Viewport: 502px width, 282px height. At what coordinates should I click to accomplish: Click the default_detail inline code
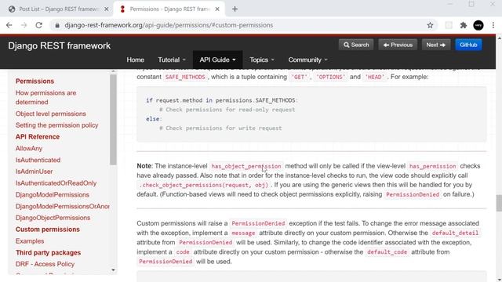pyautogui.click(x=455, y=233)
